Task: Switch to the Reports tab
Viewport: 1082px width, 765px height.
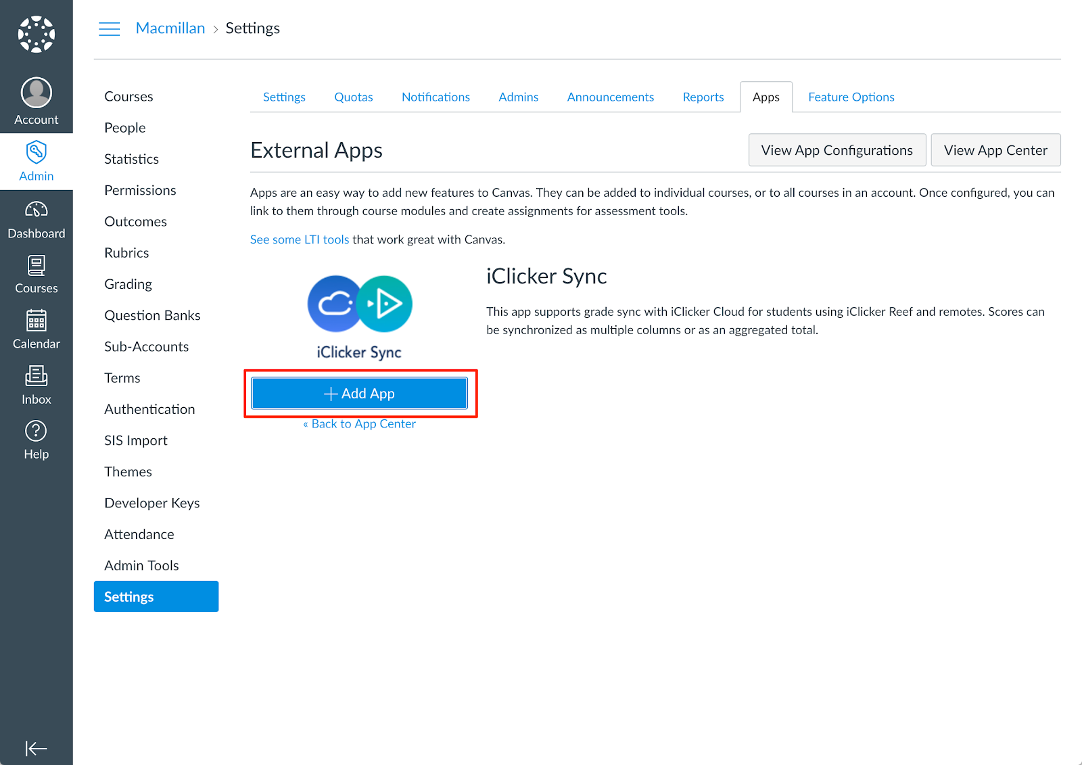Action: [703, 97]
